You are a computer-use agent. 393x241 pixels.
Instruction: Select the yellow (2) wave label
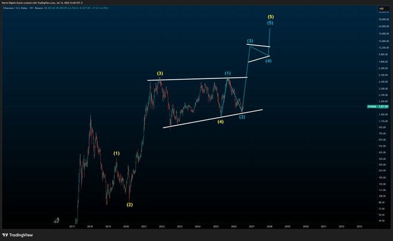(129, 205)
